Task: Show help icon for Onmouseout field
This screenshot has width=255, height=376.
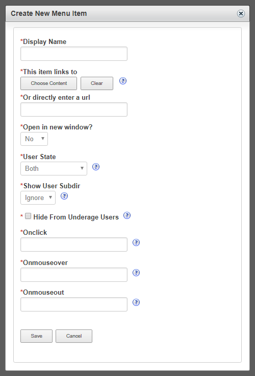Action: [136, 302]
